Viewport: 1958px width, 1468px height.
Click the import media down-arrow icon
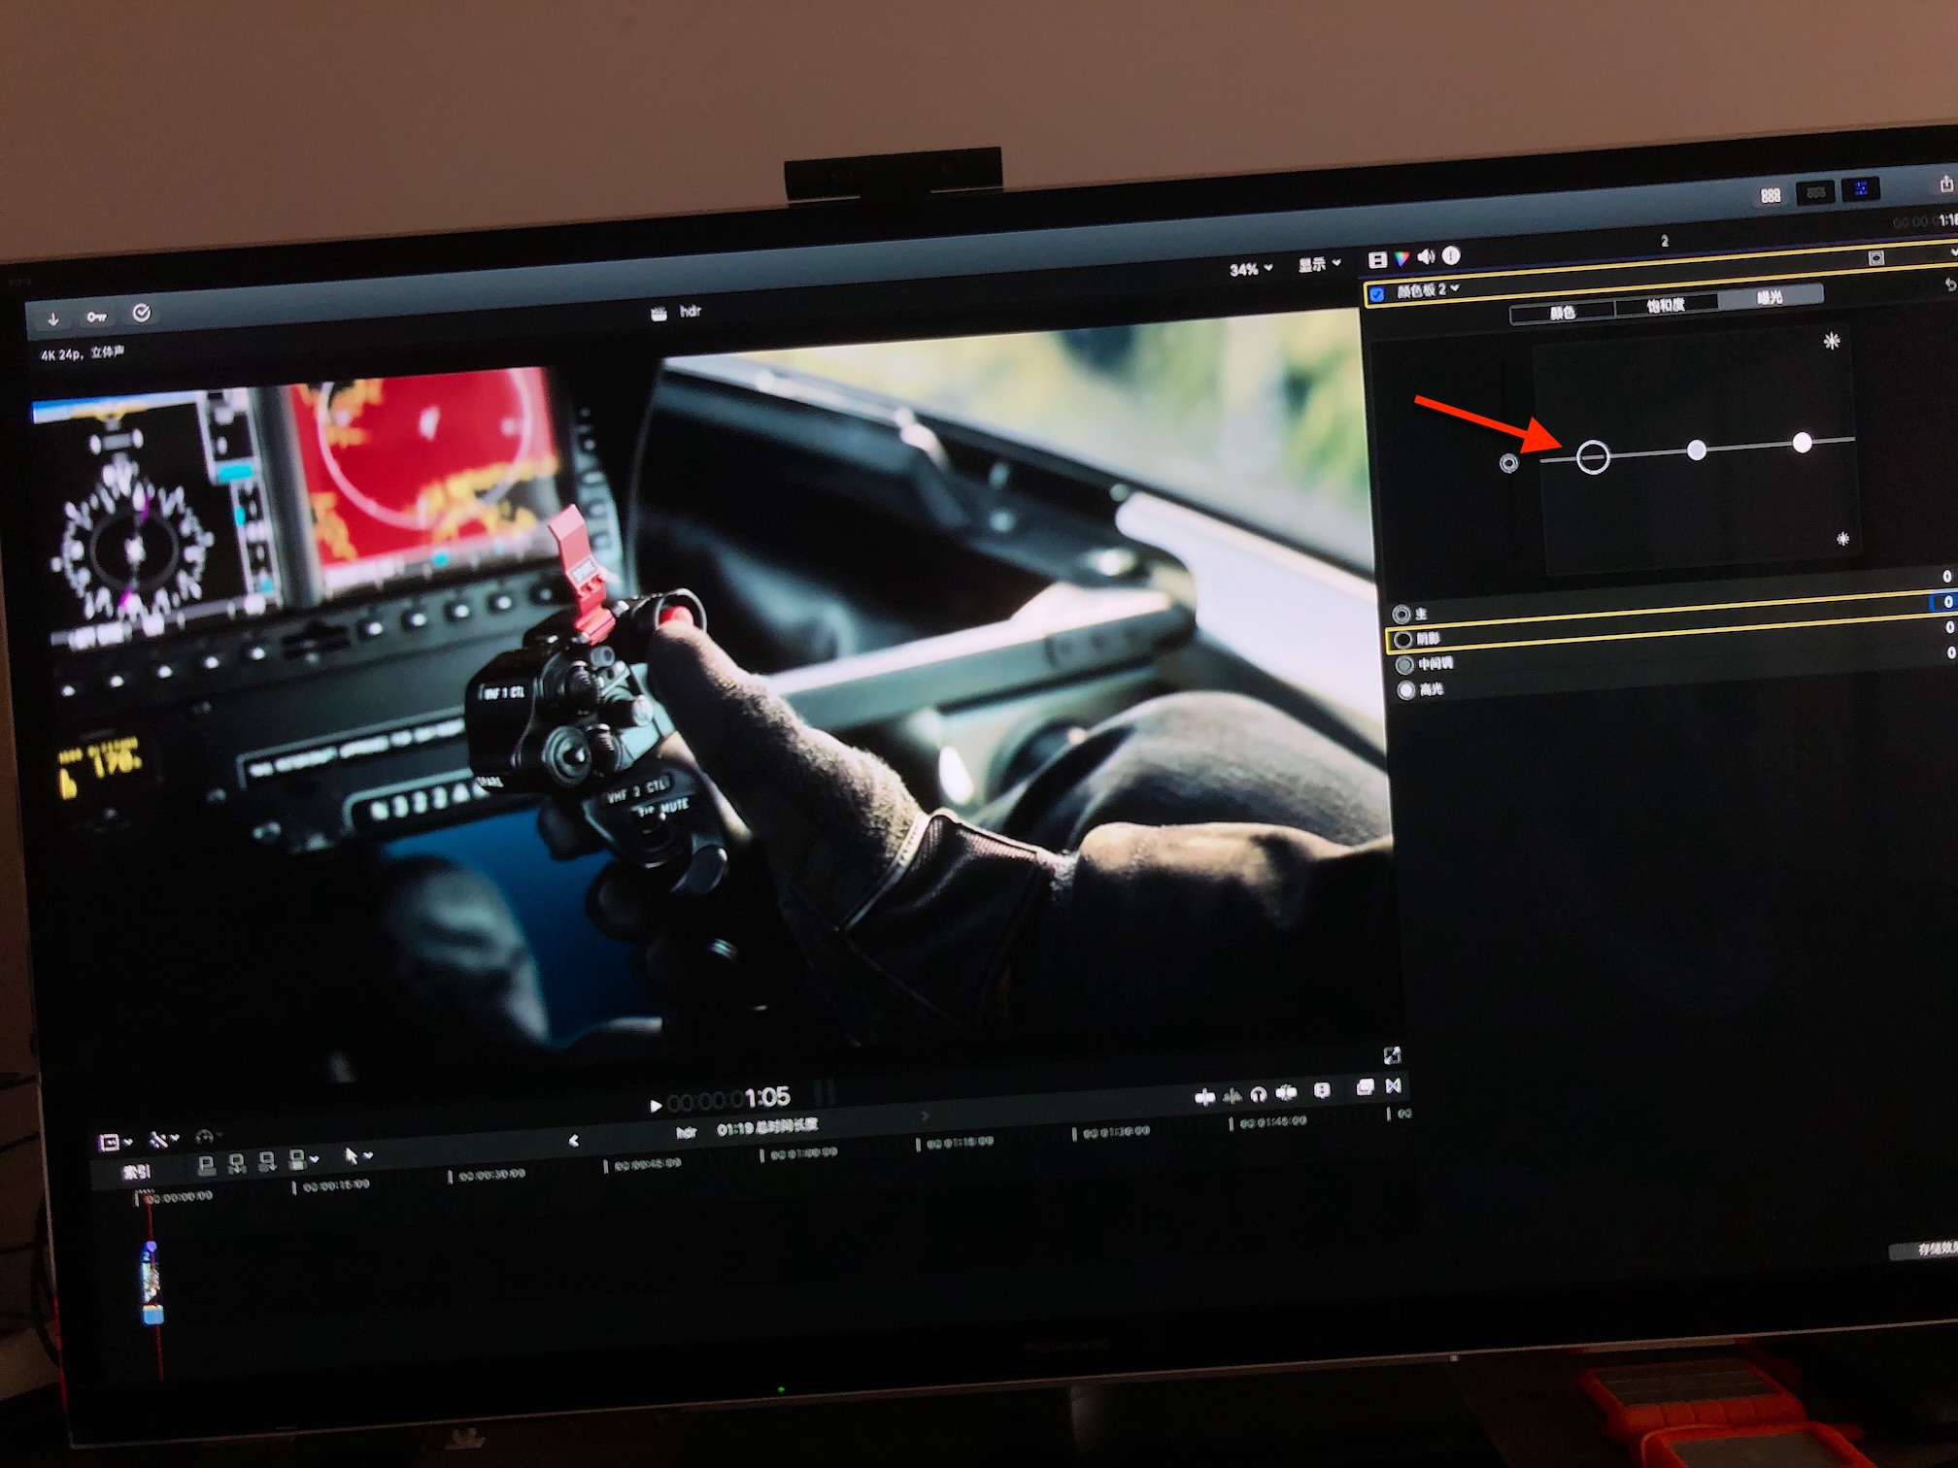(53, 318)
